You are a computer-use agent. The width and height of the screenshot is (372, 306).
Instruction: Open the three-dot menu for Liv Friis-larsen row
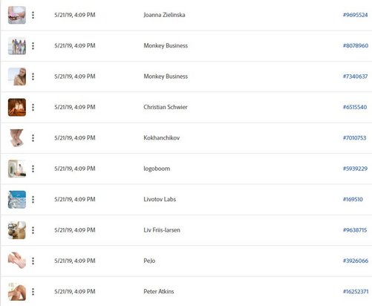point(33,230)
